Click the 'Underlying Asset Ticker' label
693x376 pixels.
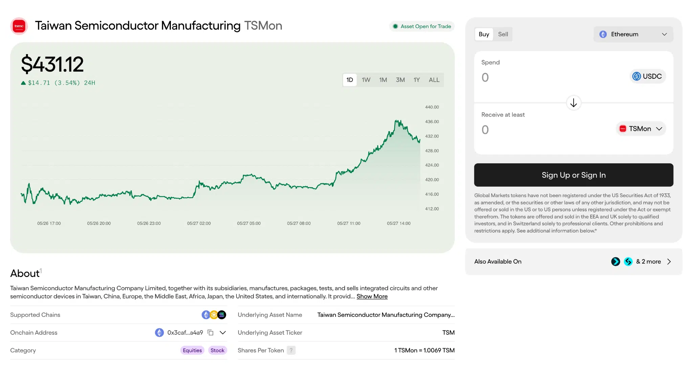coord(270,333)
